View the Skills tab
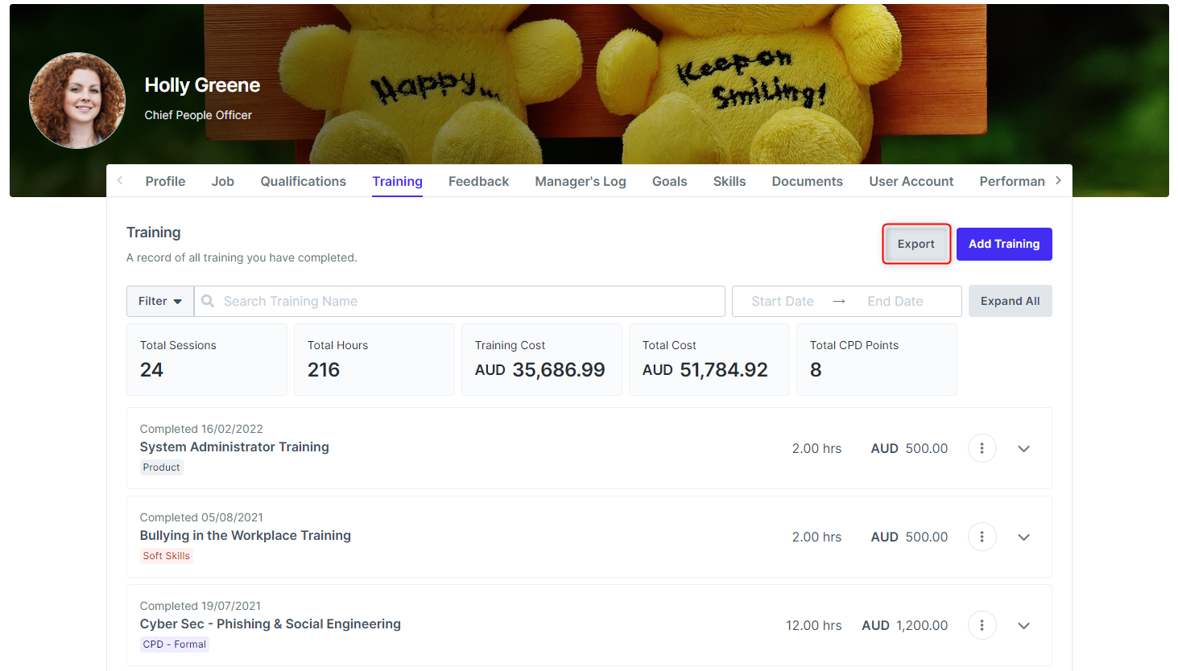 [x=730, y=182]
